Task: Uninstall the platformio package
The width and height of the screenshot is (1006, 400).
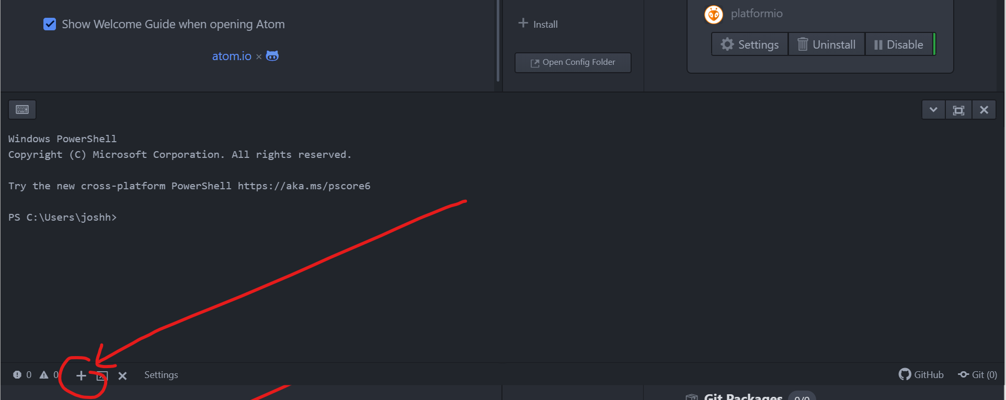Action: tap(827, 44)
